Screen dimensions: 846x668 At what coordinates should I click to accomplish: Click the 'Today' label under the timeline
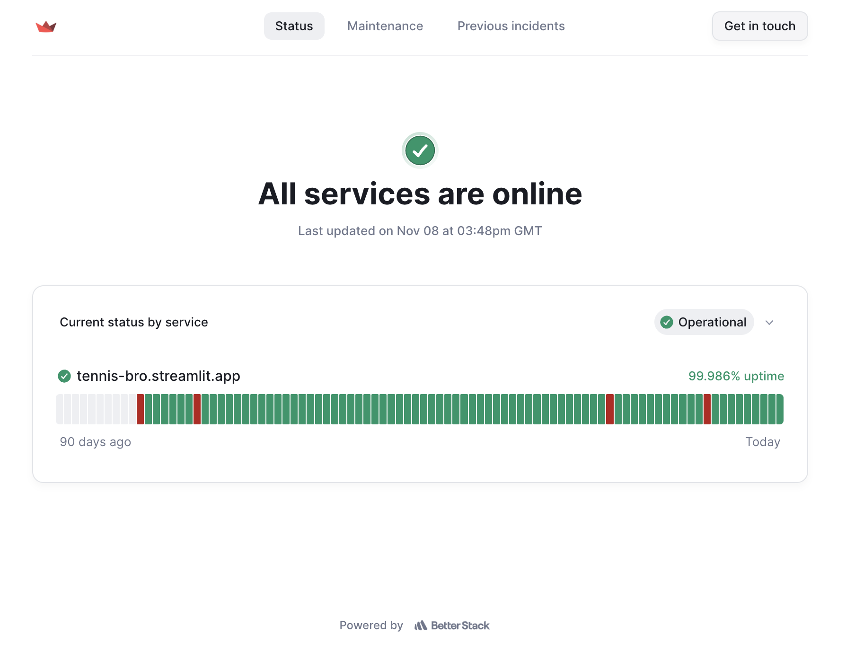tap(763, 442)
